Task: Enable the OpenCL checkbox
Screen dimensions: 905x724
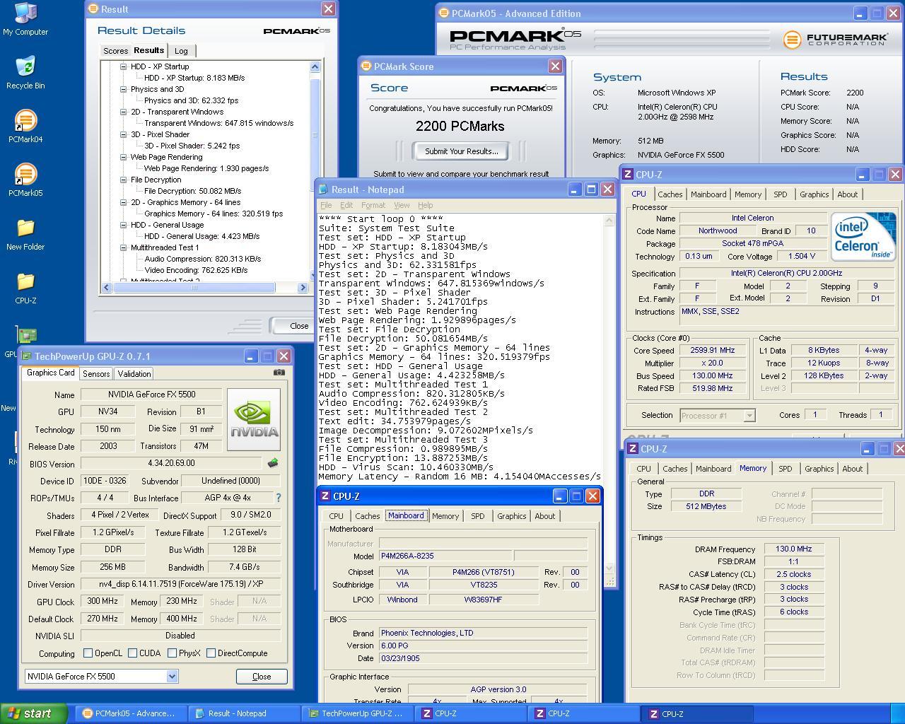Action: [x=88, y=653]
